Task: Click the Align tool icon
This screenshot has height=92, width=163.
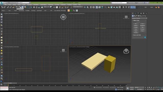Action: [88, 7]
